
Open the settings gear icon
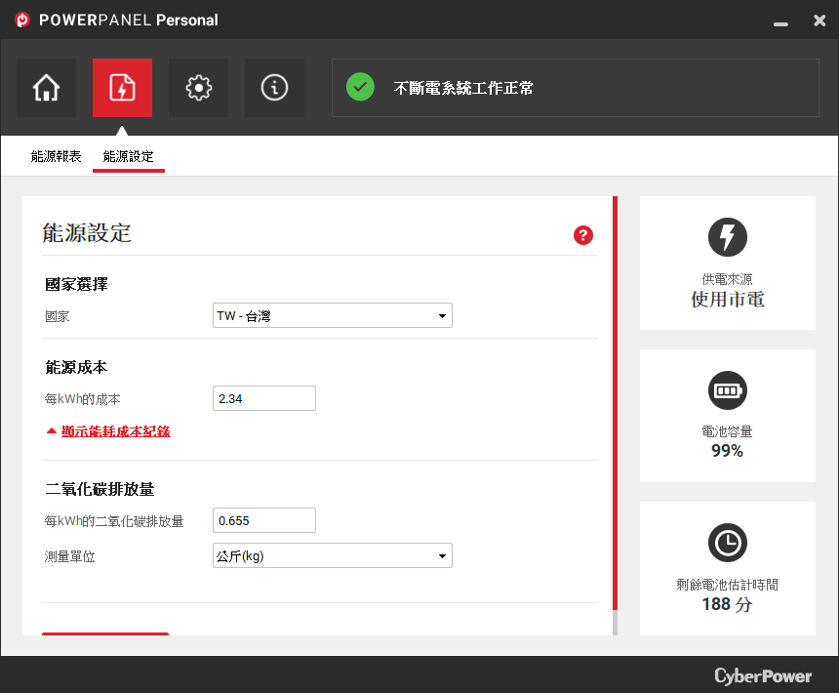(198, 88)
